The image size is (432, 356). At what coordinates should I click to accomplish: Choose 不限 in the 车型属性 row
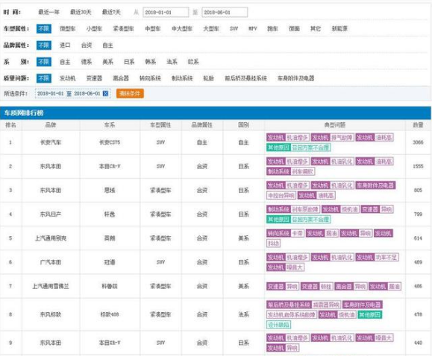coord(44,28)
